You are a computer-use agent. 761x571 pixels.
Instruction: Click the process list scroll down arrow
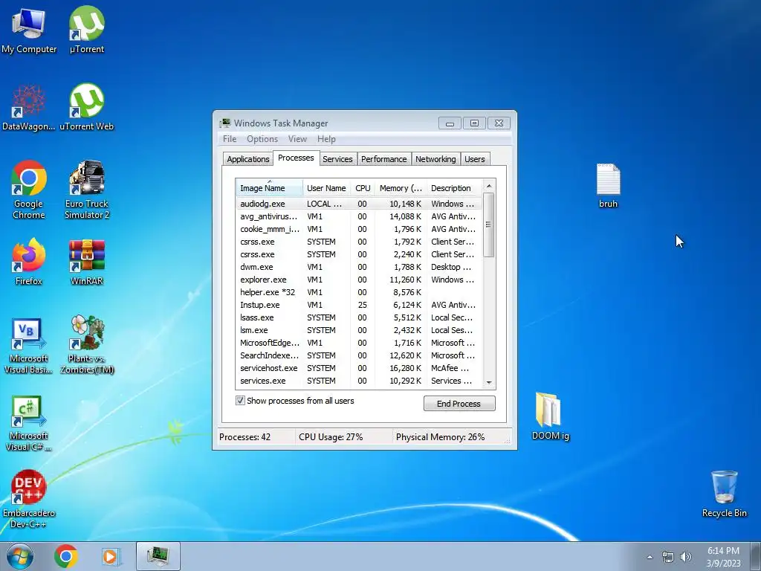[x=489, y=383]
